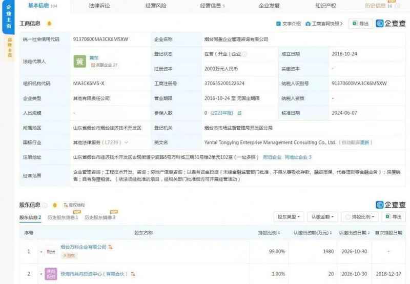Screen dimensions: 410x284
Task: Open 股东类型 filter dropdown
Action: coord(289,217)
